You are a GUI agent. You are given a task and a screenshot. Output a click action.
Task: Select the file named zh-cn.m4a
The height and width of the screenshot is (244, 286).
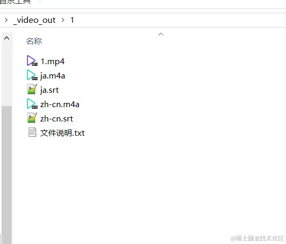click(x=60, y=104)
